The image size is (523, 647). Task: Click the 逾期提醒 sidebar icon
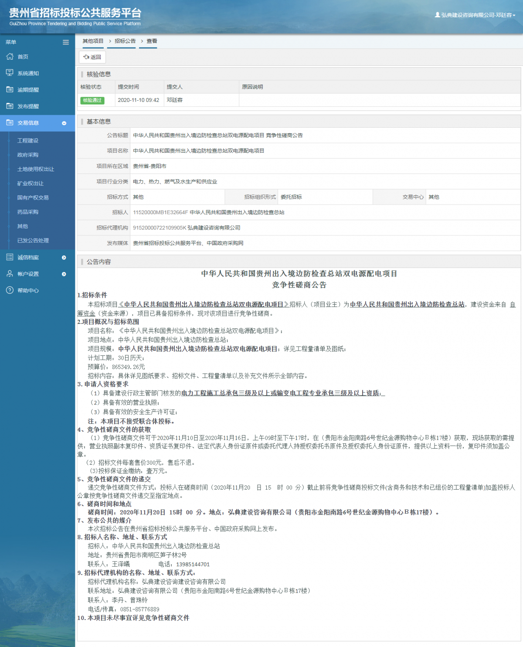click(10, 89)
